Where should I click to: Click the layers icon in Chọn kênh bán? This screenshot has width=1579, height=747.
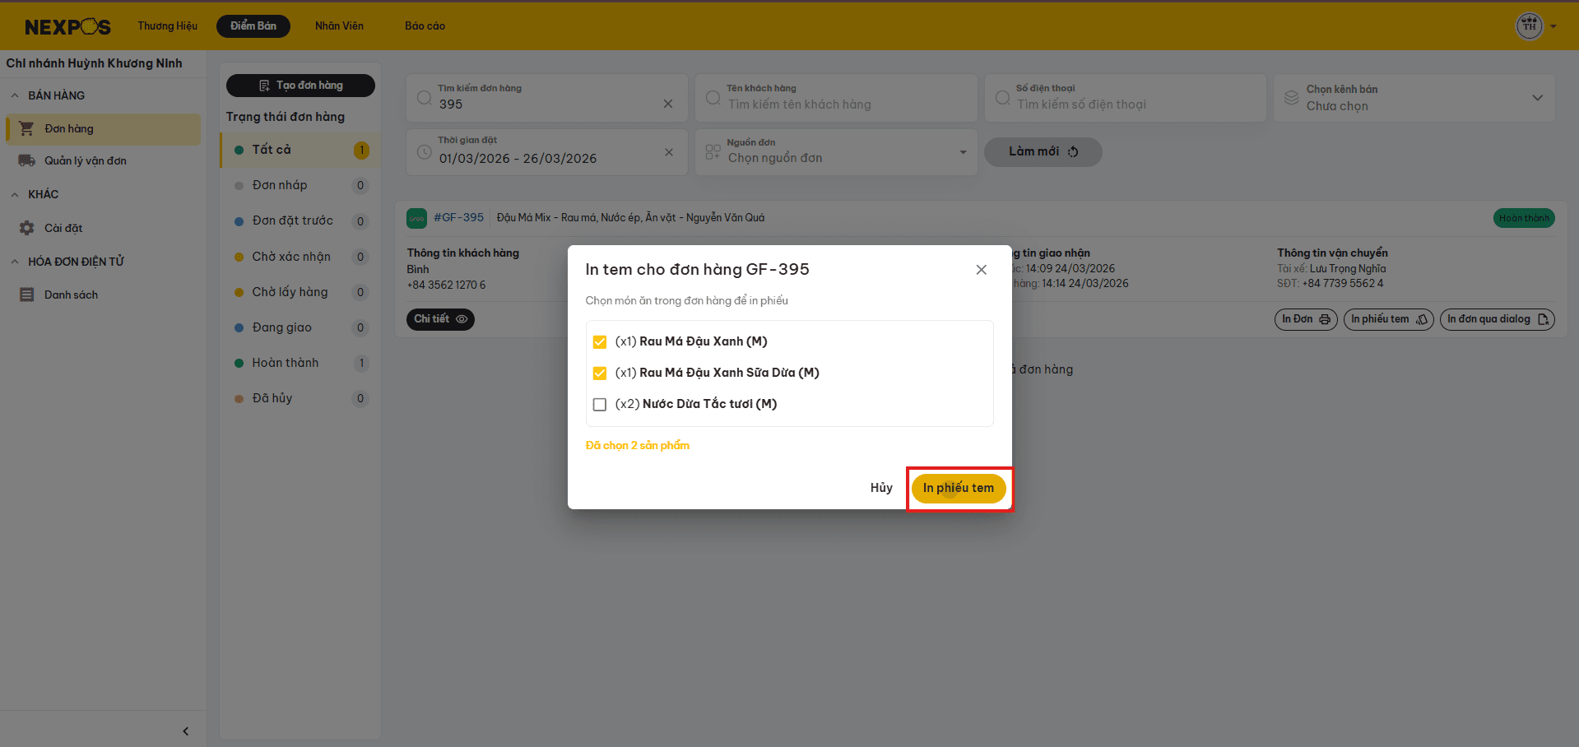1292,98
